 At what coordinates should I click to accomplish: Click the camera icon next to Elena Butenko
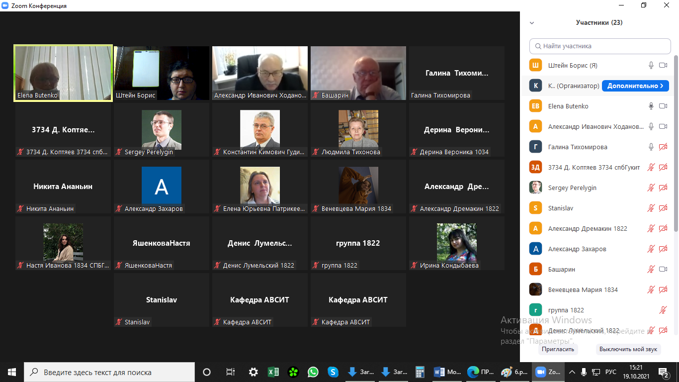click(x=663, y=106)
